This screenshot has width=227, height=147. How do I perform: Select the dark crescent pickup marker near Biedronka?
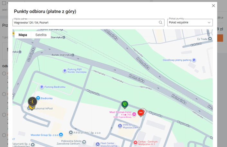pos(32,102)
